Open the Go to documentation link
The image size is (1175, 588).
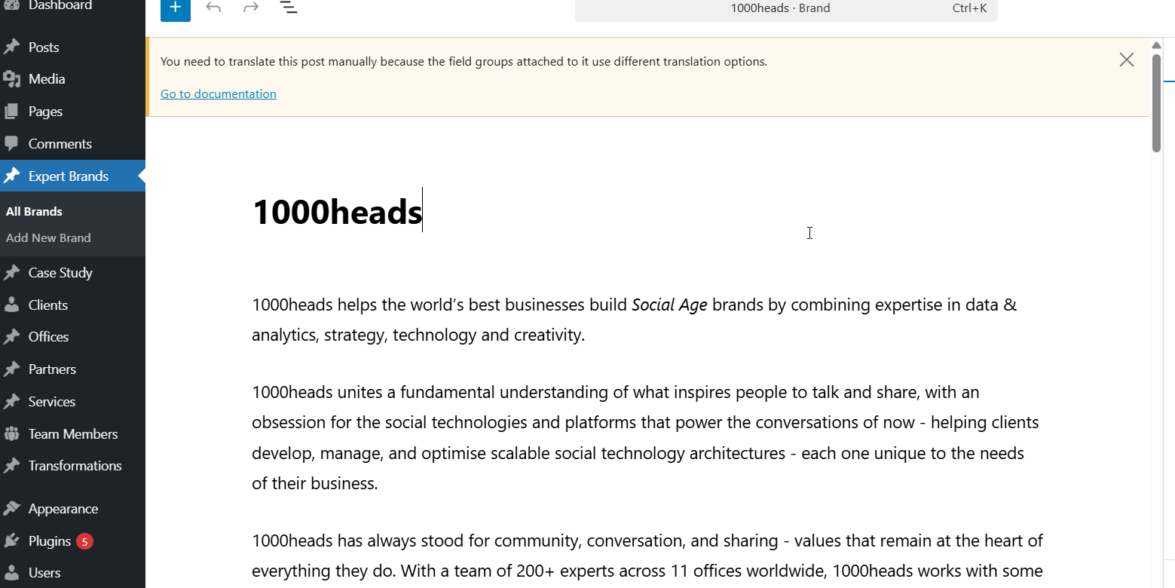tap(219, 93)
